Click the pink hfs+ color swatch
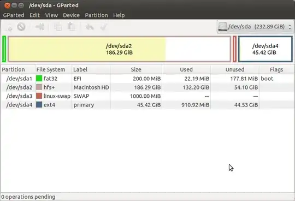Screen dimensions: 295x201 pos(39,87)
